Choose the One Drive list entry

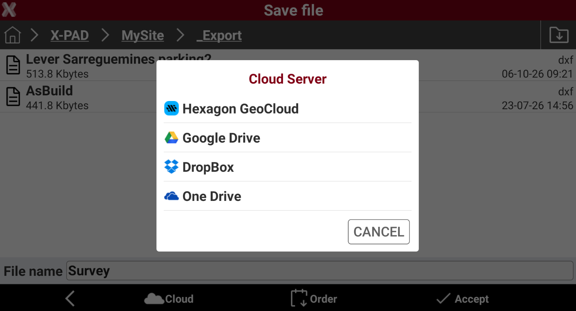288,196
